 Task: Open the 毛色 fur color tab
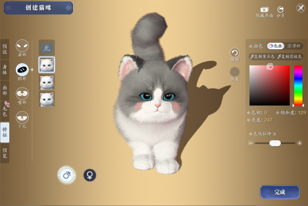point(5,109)
